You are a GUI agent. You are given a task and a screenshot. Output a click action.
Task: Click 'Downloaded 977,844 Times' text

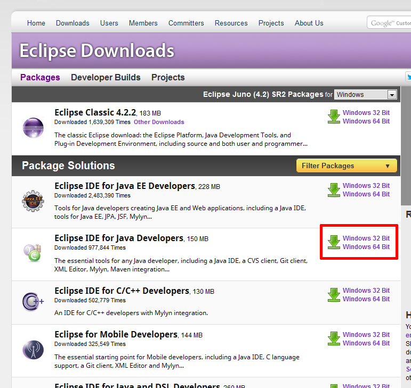90,247
